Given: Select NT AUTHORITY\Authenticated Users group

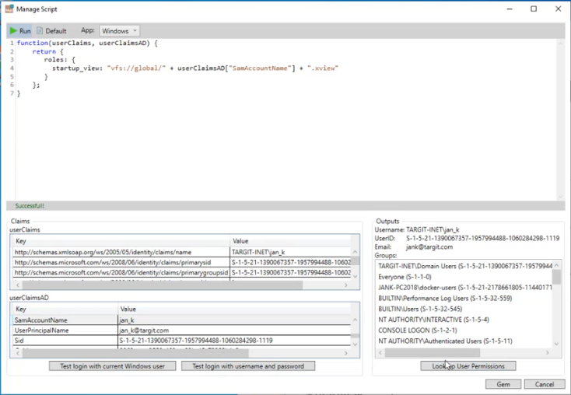Looking at the screenshot, I should (445, 341).
